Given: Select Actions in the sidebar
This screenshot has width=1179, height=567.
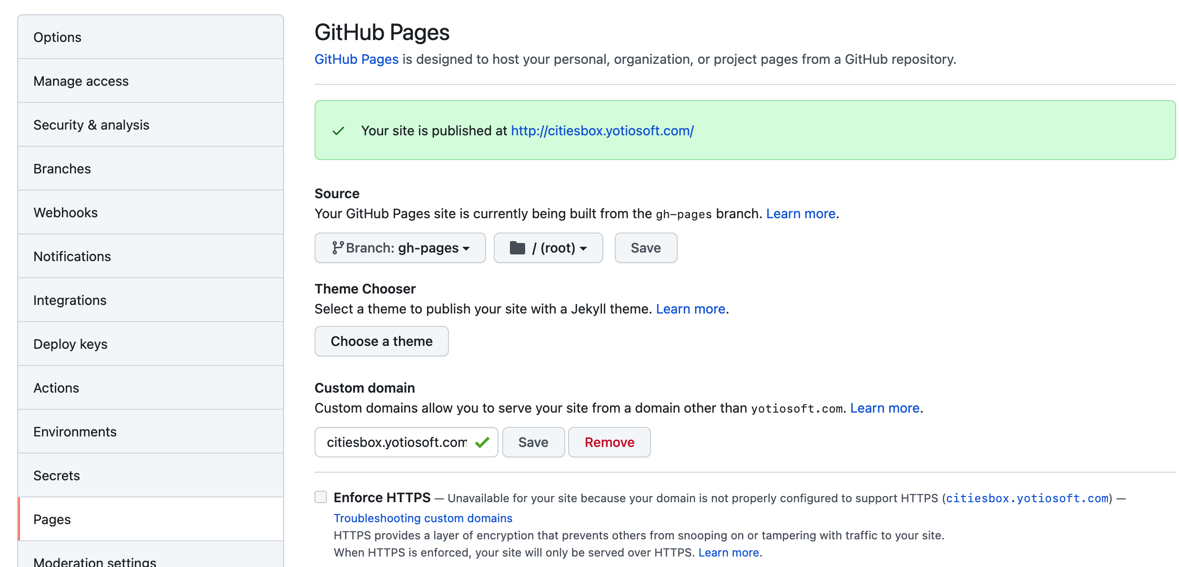Looking at the screenshot, I should (x=151, y=388).
